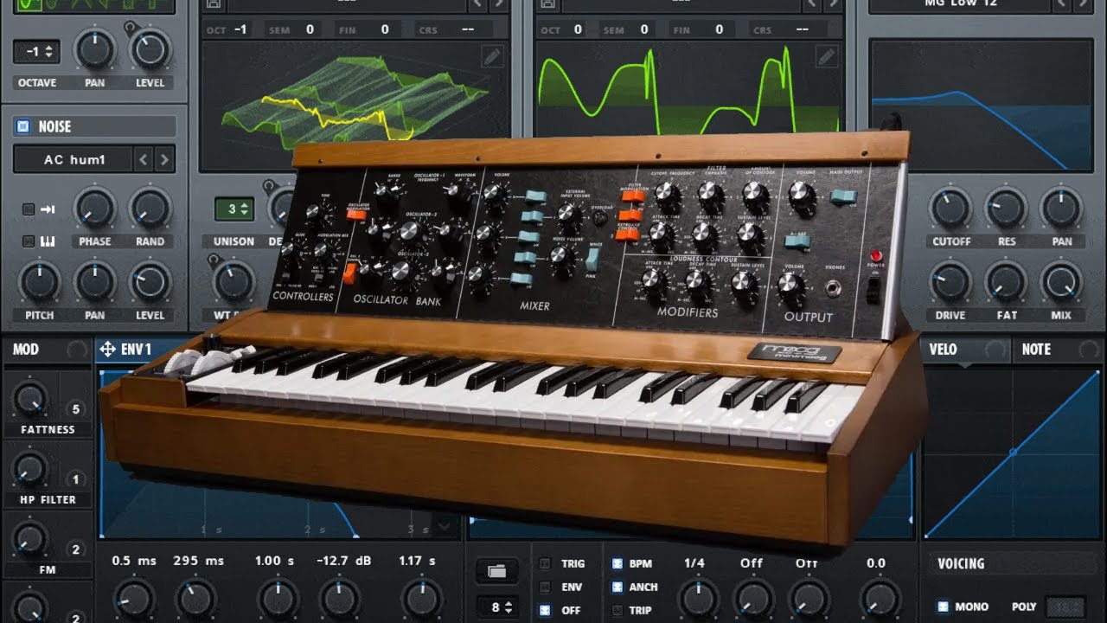Screen dimensions: 1107x623
Task: Click the noise PHASE knob
Action: tap(95, 209)
